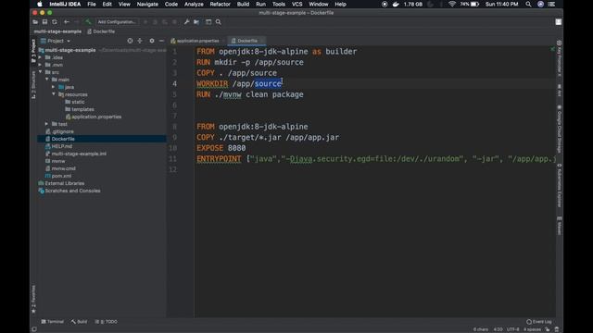This screenshot has width=593, height=333.
Task: Click the Save All toolbar icon
Action: (44, 22)
